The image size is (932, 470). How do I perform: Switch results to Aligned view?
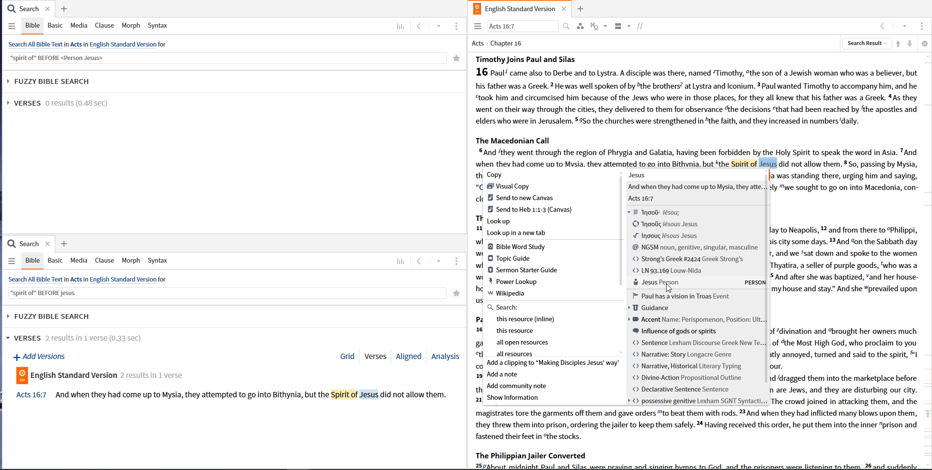click(x=408, y=357)
